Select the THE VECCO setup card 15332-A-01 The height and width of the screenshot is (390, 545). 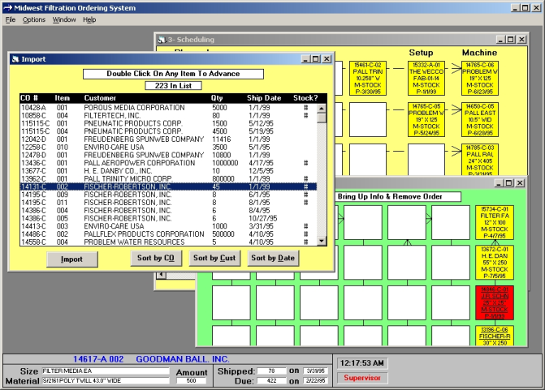(x=426, y=76)
